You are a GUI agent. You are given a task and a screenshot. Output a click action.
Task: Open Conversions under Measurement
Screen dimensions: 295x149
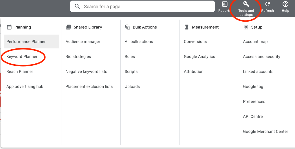tap(195, 42)
